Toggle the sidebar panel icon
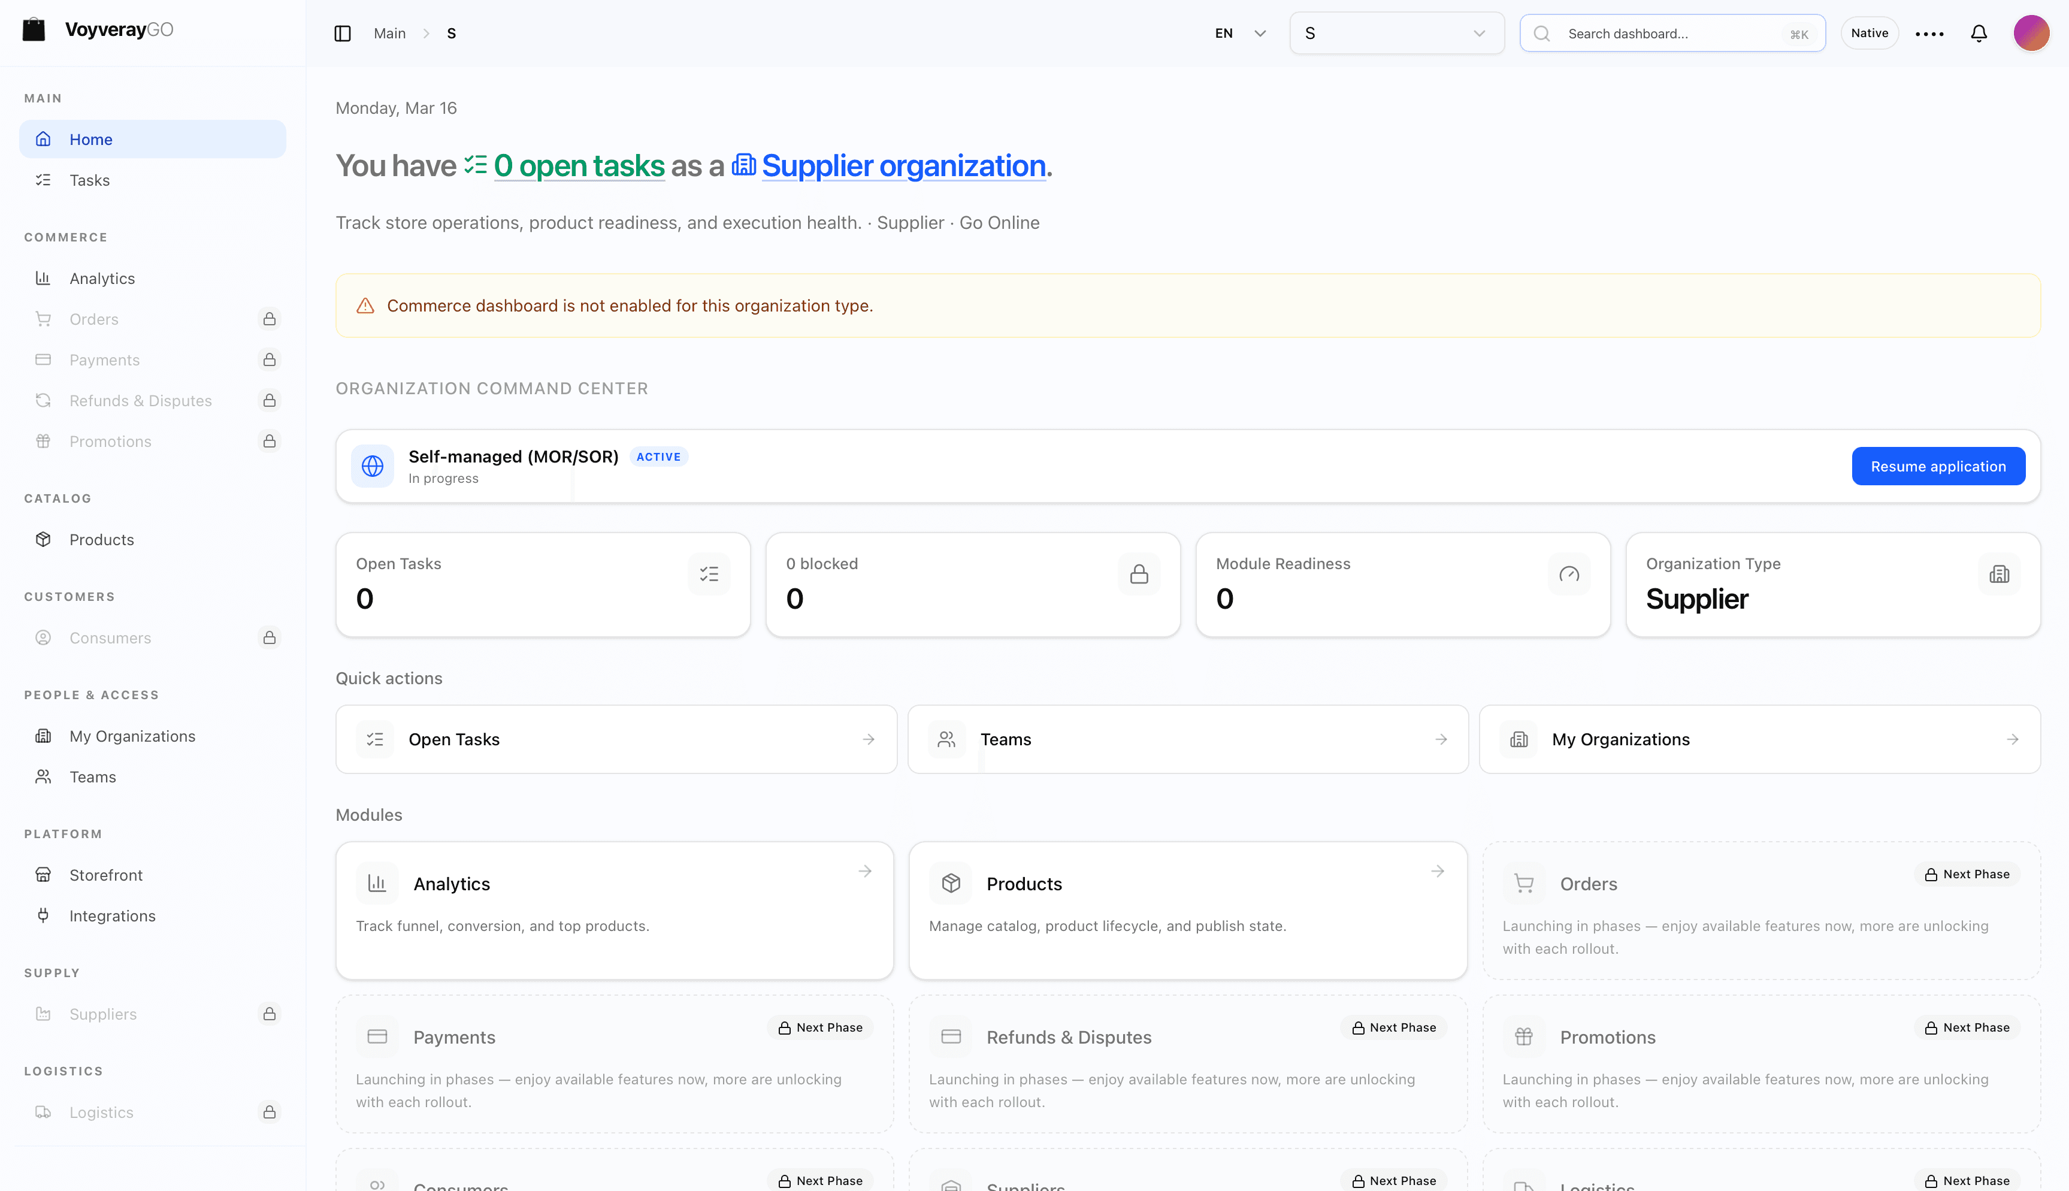Viewport: 2069px width, 1191px height. click(343, 34)
